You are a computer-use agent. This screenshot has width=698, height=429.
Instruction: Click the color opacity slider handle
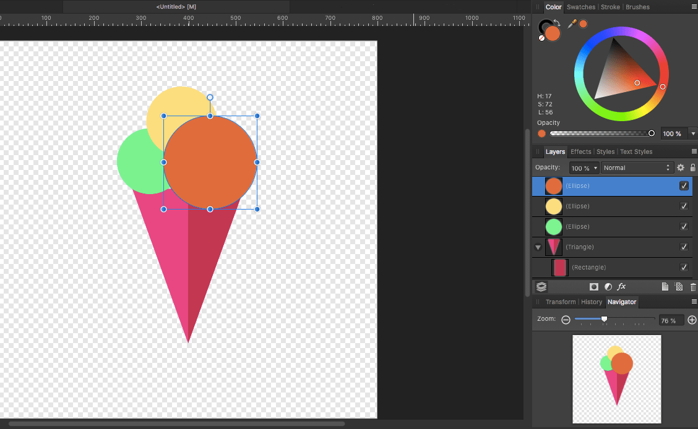pos(651,134)
